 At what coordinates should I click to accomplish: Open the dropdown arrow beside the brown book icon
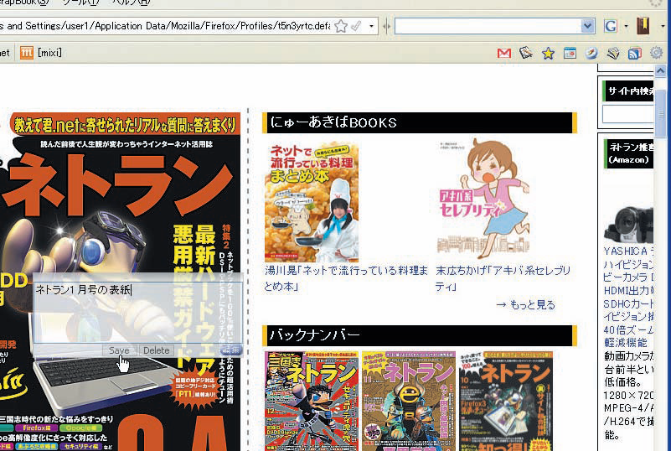click(x=663, y=26)
